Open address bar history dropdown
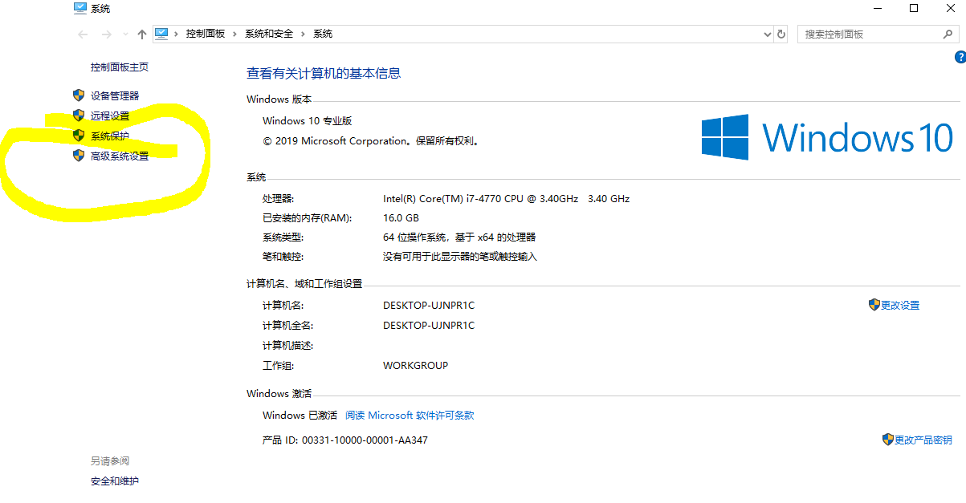966x503 pixels. coord(767,34)
